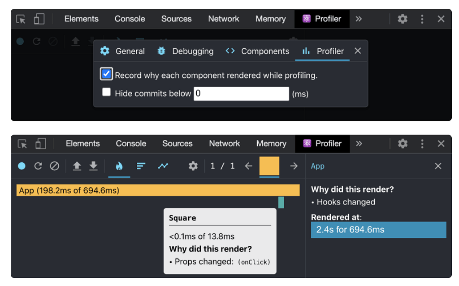Image resolution: width=459 pixels, height=286 pixels.
Task: Open Network tab in bottom DevTools
Action: (x=225, y=143)
